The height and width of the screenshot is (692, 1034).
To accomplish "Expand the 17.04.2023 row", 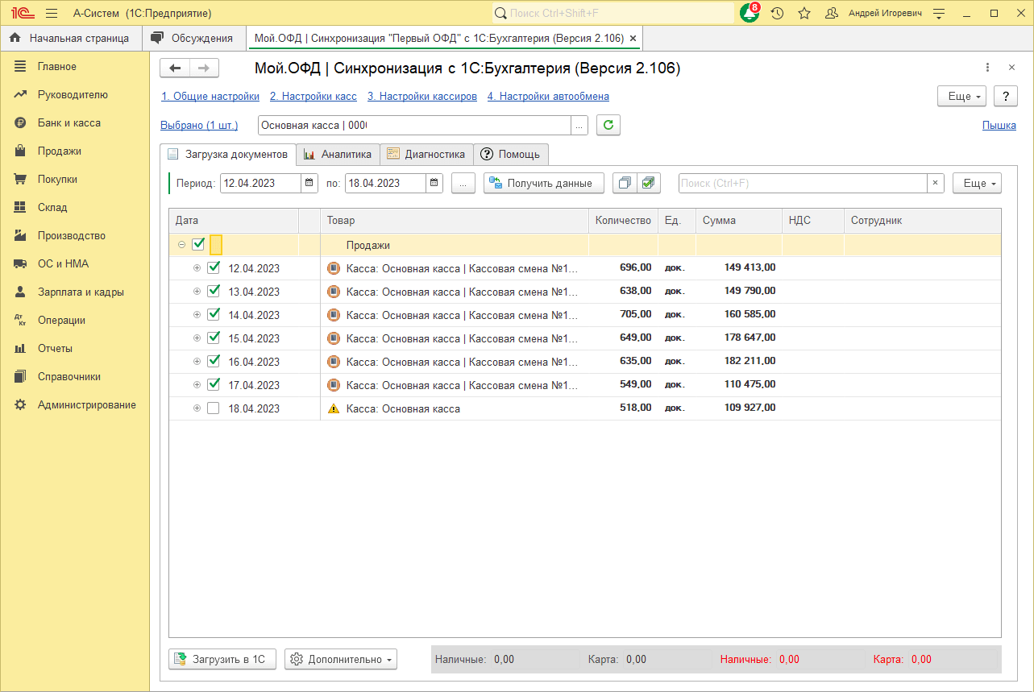I will coord(197,385).
